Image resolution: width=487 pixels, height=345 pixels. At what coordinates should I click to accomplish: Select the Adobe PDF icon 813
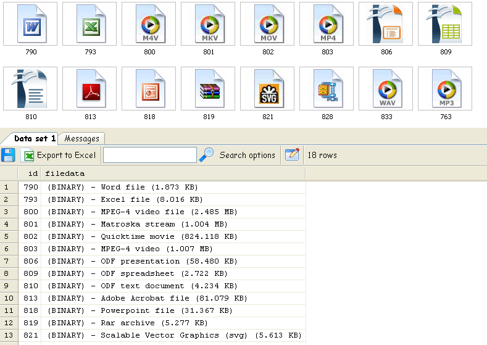(x=89, y=88)
